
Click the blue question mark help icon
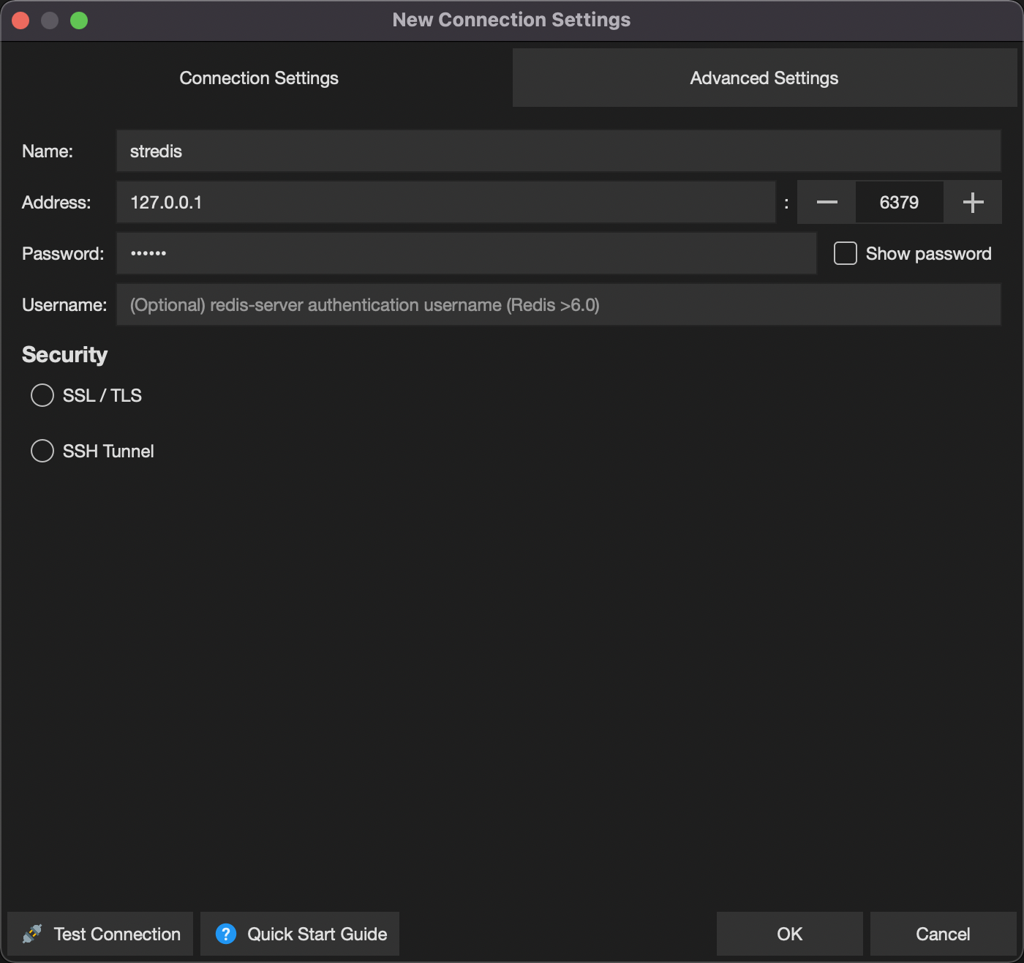[x=226, y=934]
